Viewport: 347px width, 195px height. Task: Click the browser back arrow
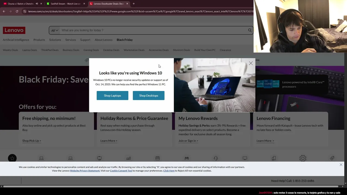[4, 11]
